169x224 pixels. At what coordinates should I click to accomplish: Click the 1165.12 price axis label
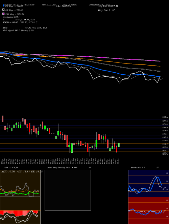point(166,137)
